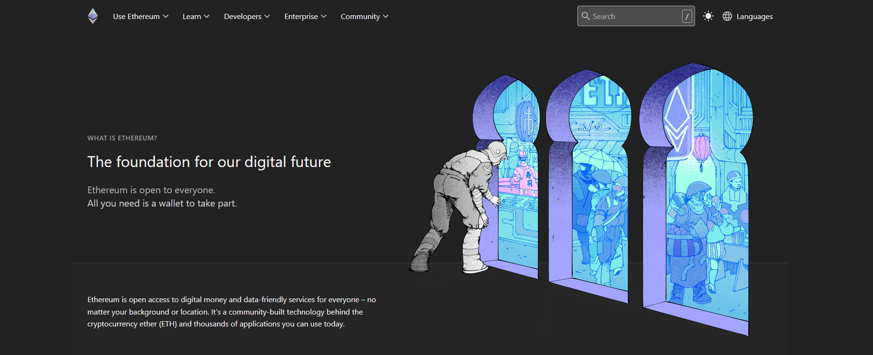873x355 pixels.
Task: Click the heading 'The foundation for our digital future'
Action: [x=209, y=162]
